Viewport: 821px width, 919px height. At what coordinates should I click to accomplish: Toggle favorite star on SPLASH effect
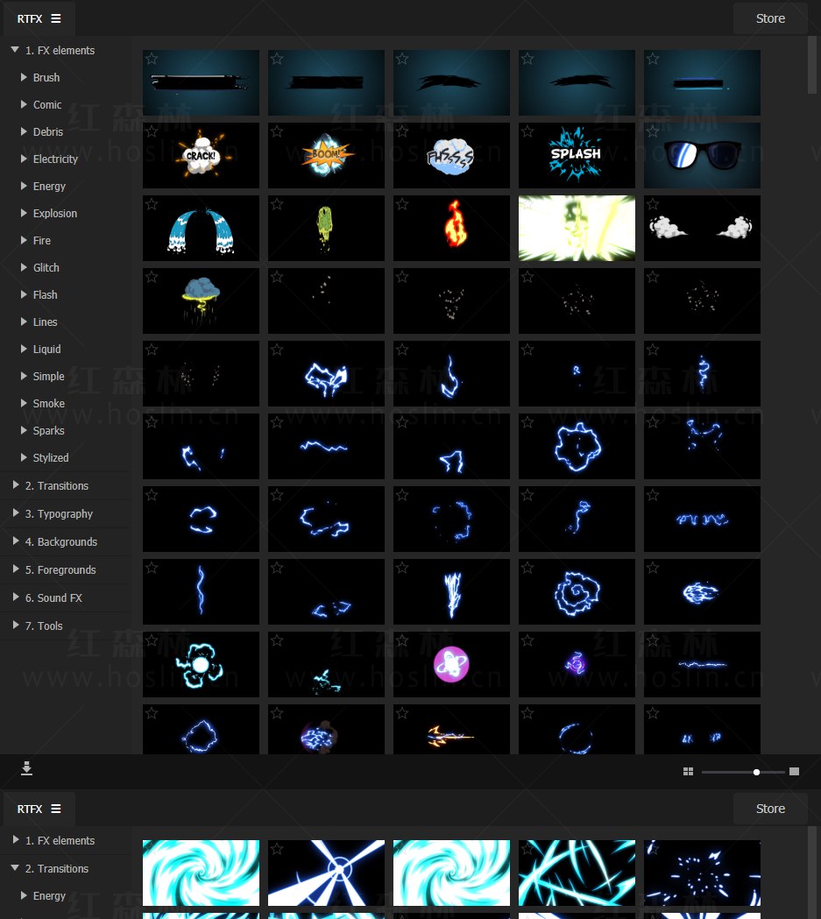click(x=527, y=131)
